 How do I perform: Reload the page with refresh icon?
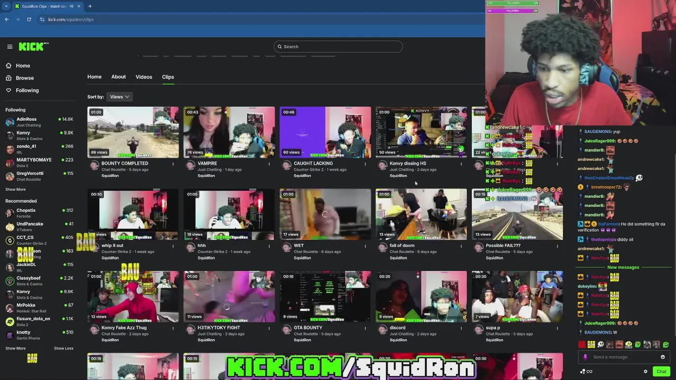[29, 20]
